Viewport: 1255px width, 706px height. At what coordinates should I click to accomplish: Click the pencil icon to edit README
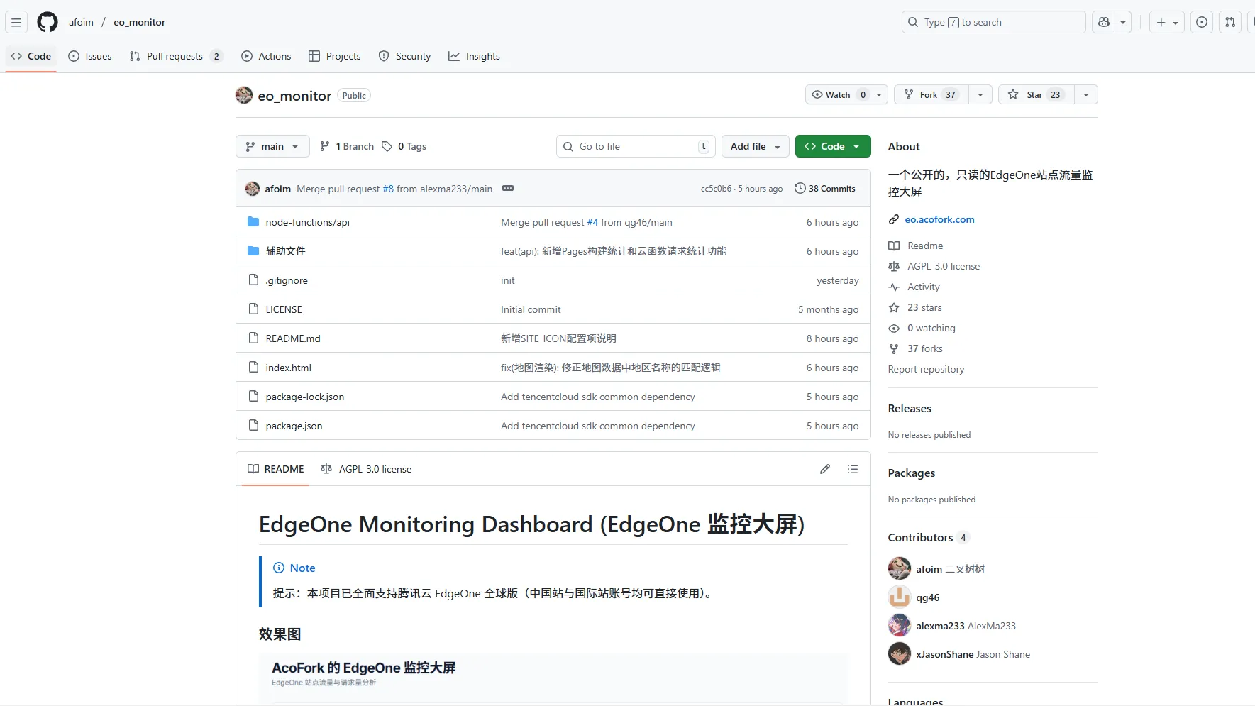tap(824, 469)
